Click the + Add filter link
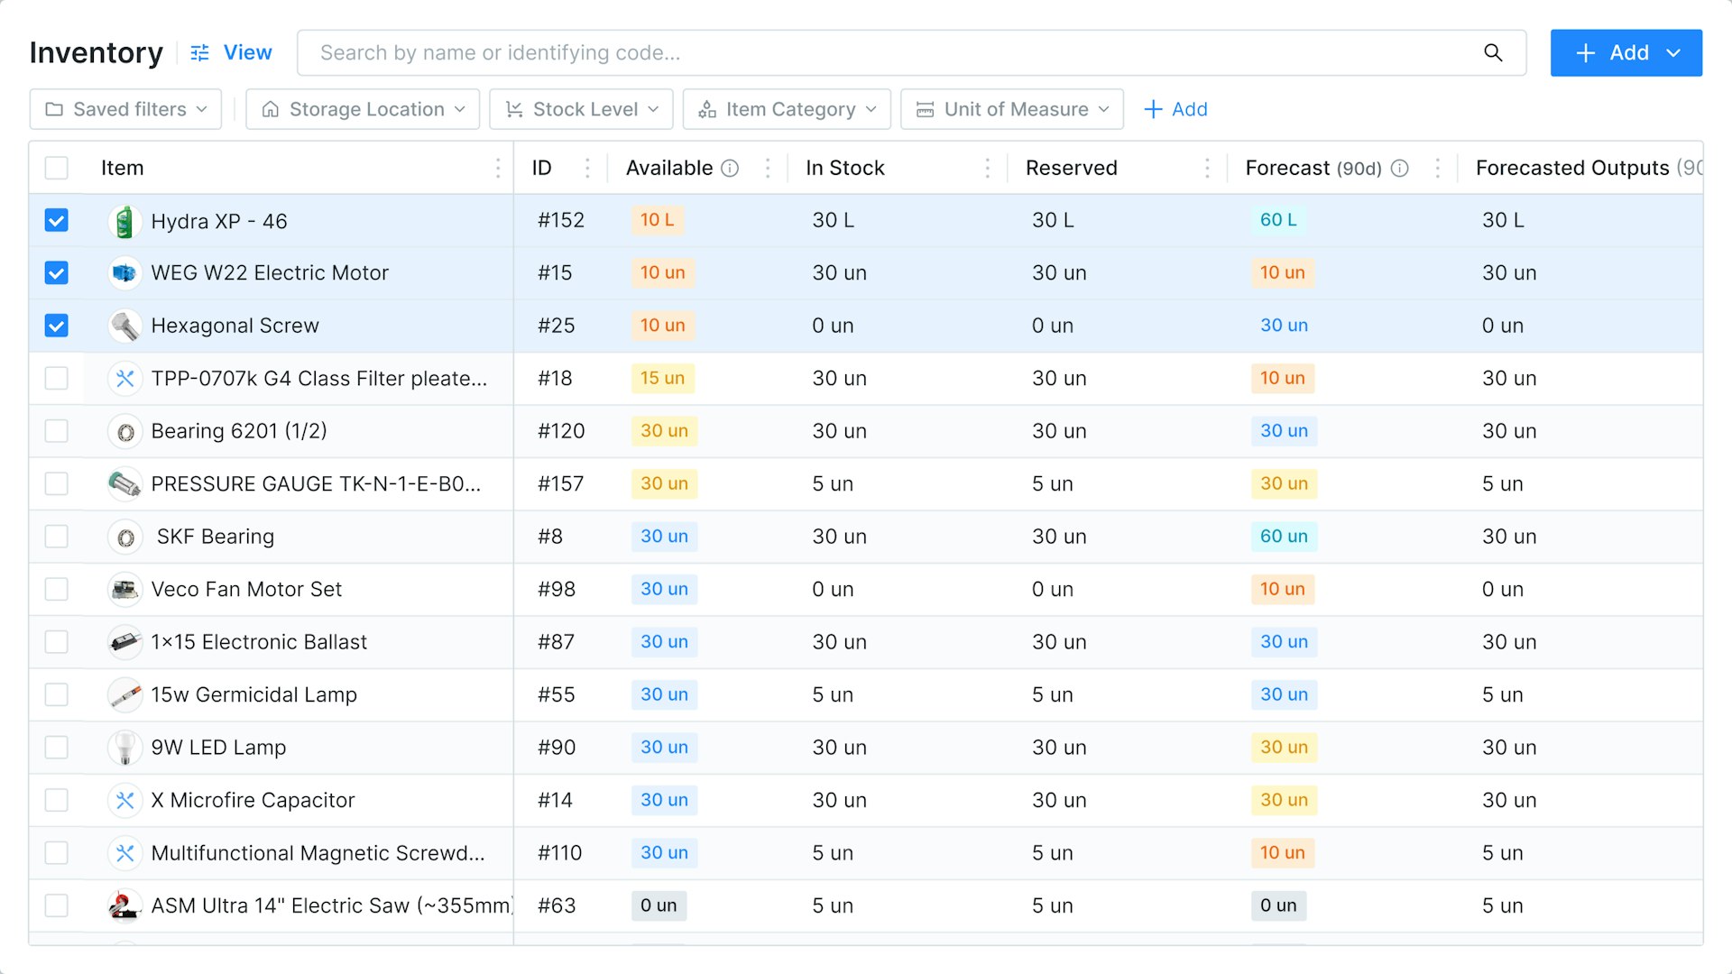Screen dimensions: 1732x974 click(1175, 109)
